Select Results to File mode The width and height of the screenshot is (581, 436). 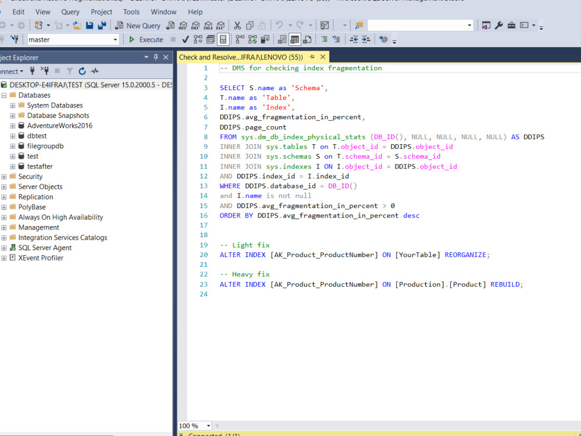coord(307,40)
